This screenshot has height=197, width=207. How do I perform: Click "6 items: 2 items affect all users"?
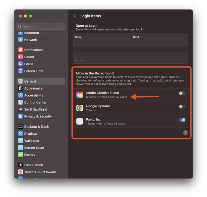click(107, 97)
